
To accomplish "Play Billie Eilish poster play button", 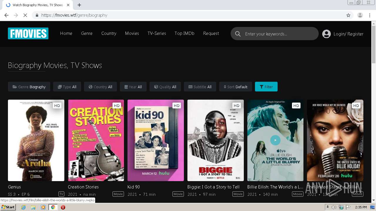I will click(x=275, y=140).
